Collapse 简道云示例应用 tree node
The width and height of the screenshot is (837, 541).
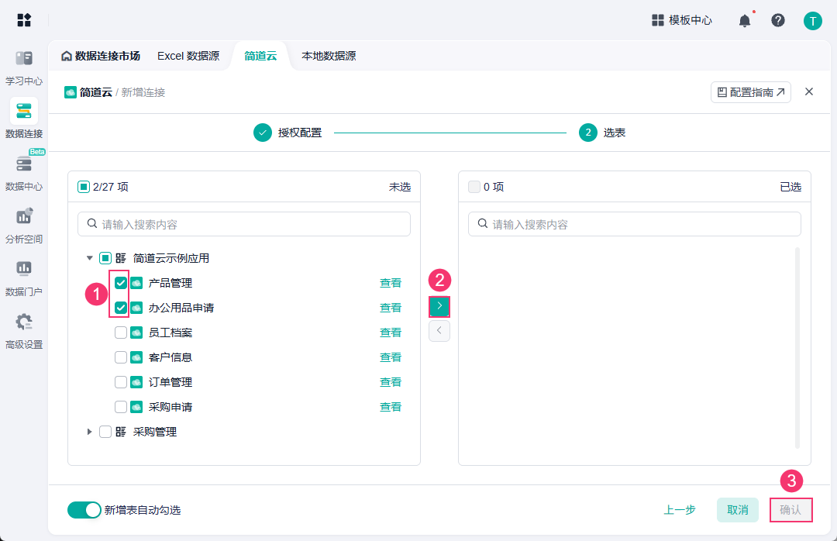point(90,258)
